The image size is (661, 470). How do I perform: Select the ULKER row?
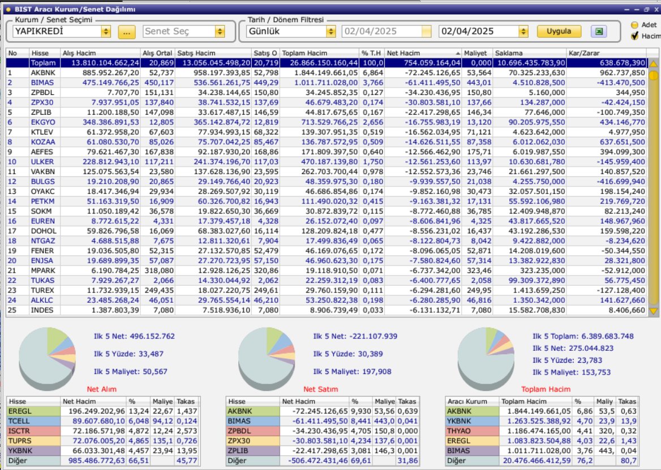click(x=327, y=162)
